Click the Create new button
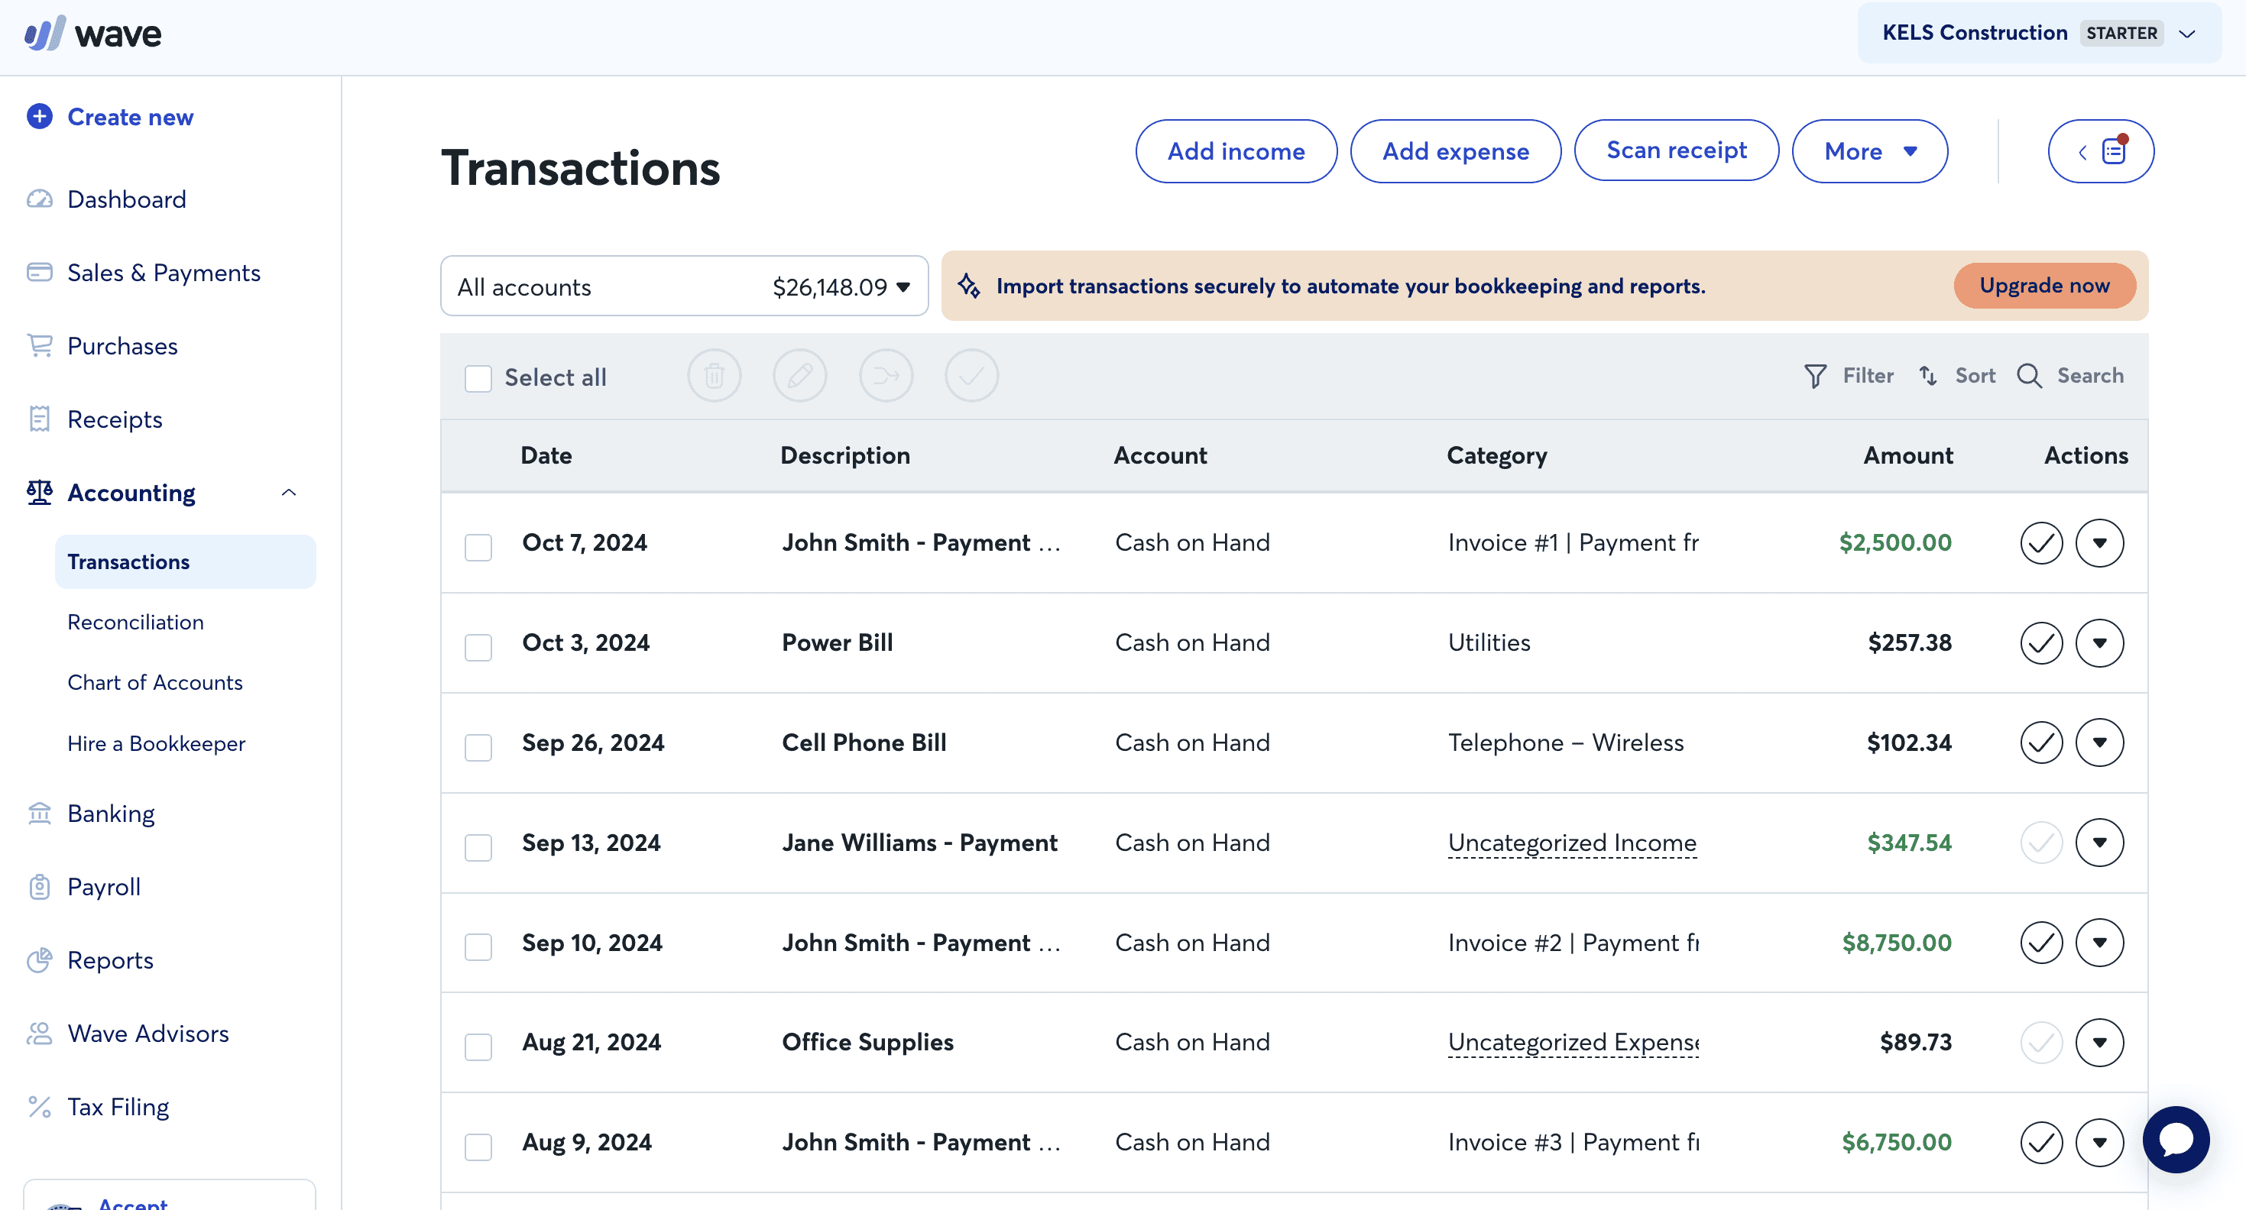 [130, 115]
